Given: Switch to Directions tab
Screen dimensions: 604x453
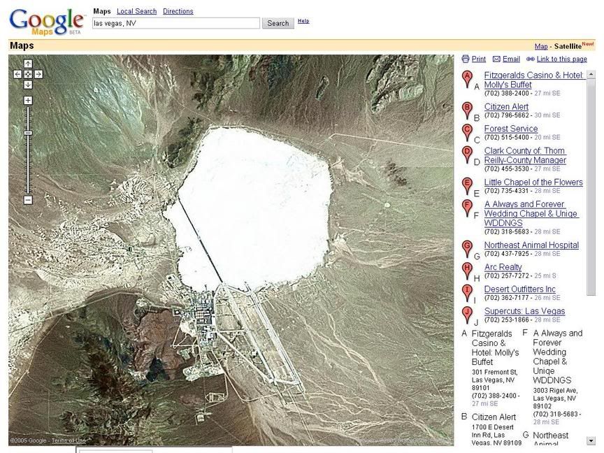Looking at the screenshot, I should 178,11.
